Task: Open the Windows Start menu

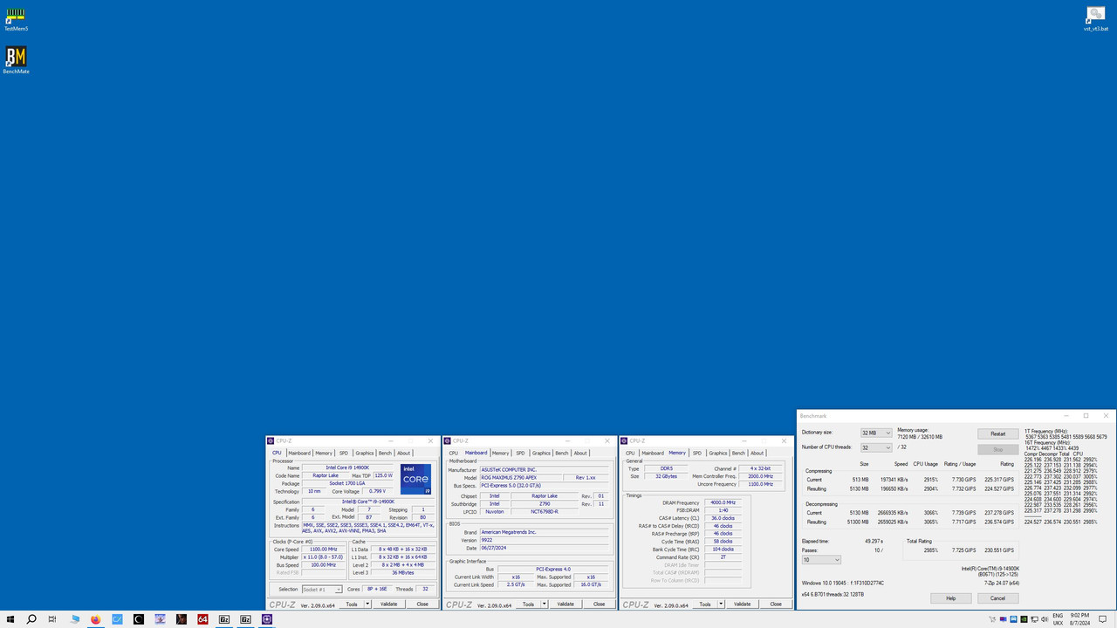Action: [10, 619]
